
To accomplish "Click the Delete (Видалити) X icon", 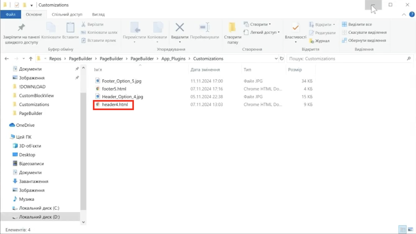I will pos(180,27).
